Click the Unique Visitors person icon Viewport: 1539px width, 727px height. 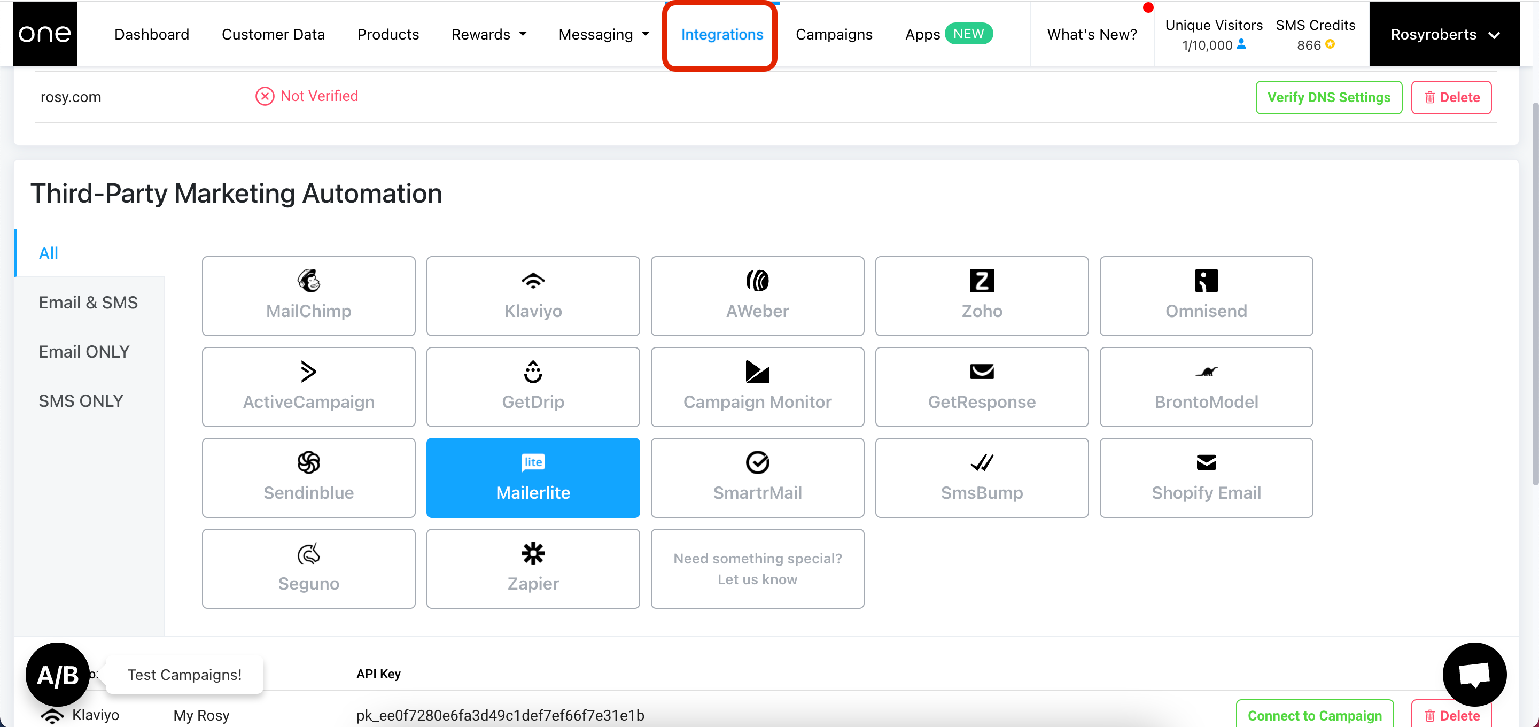(1241, 44)
